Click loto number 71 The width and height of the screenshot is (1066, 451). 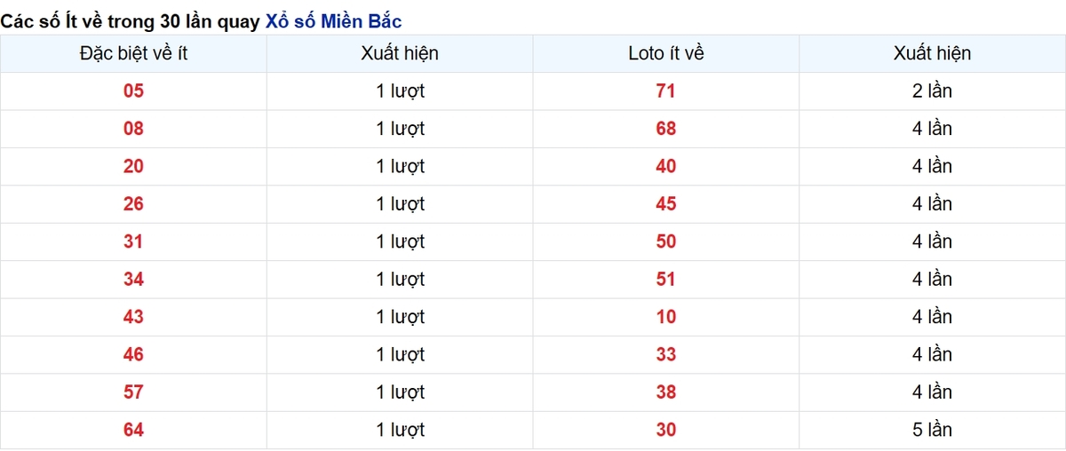pos(665,91)
